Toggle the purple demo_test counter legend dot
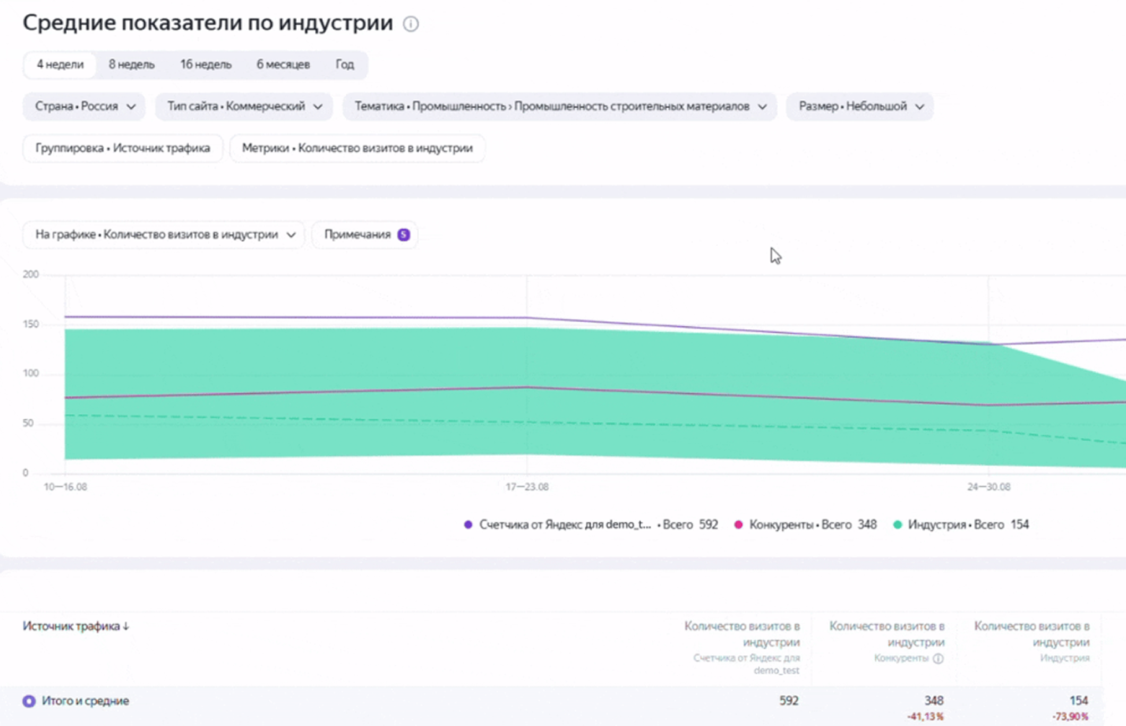This screenshot has width=1126, height=726. (469, 524)
